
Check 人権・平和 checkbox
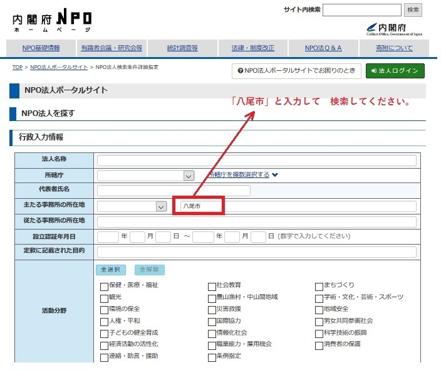coord(105,322)
